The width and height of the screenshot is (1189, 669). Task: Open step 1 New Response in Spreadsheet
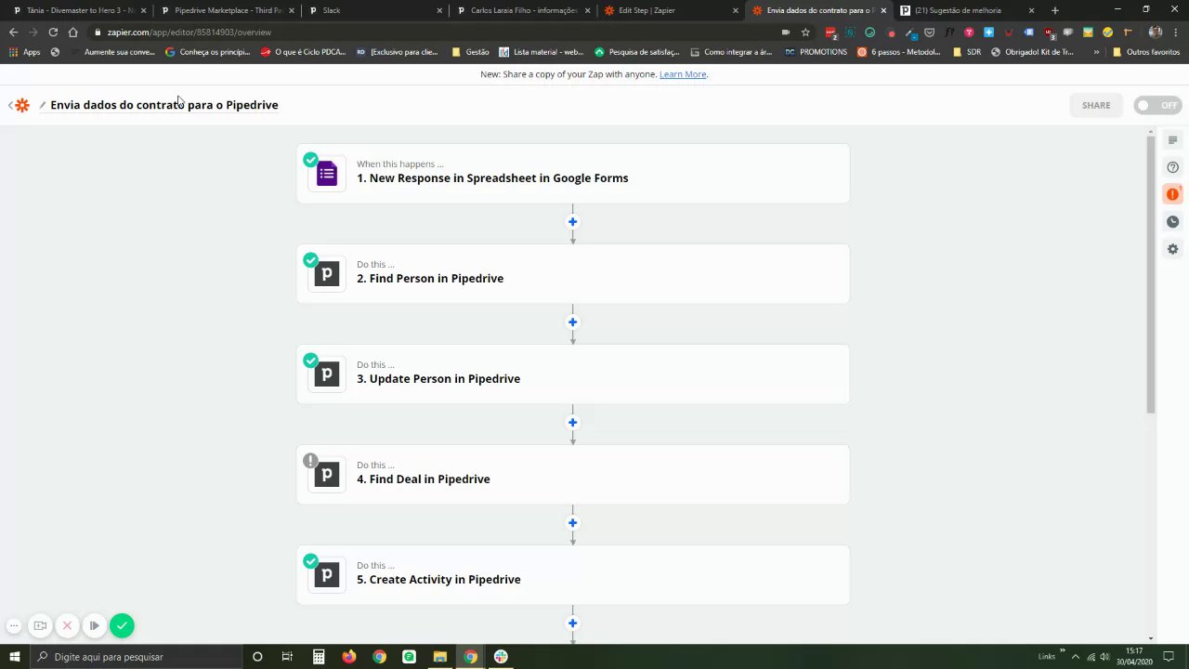click(x=572, y=173)
